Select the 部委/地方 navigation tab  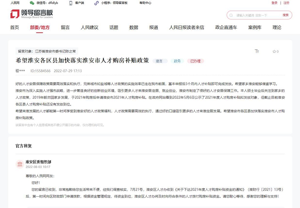pyautogui.click(x=40, y=27)
